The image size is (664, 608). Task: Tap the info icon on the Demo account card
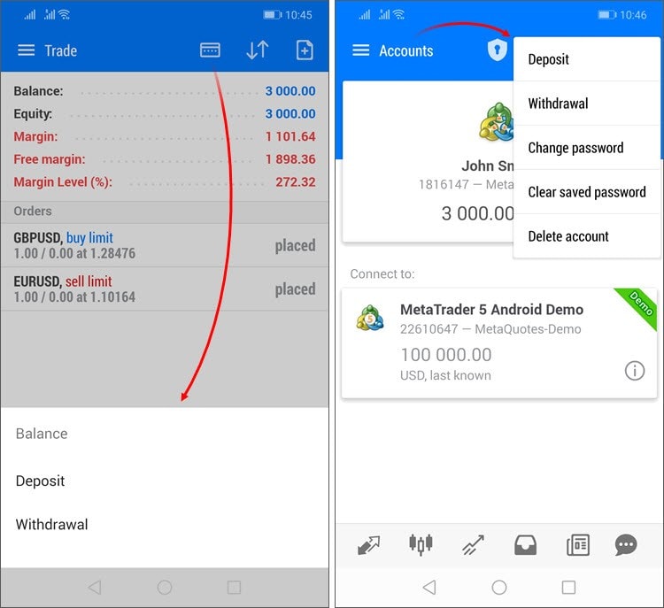(x=635, y=371)
